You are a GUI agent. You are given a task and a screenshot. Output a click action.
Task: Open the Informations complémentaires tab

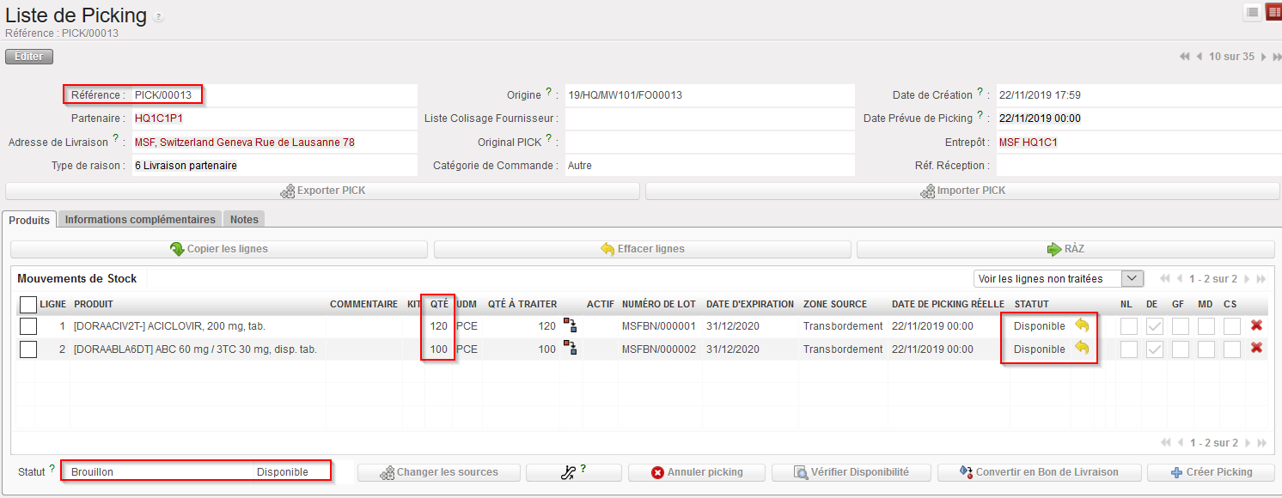(140, 220)
